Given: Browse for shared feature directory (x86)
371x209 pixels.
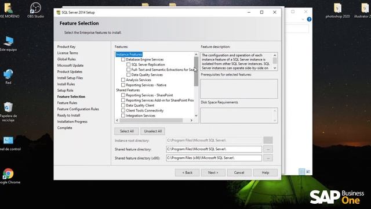Looking at the screenshot, I should pos(268,158).
